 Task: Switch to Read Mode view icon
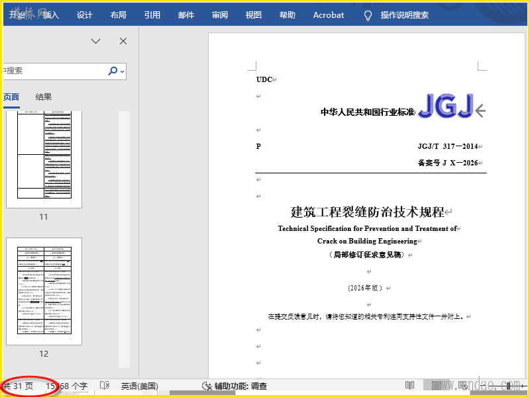point(409,385)
